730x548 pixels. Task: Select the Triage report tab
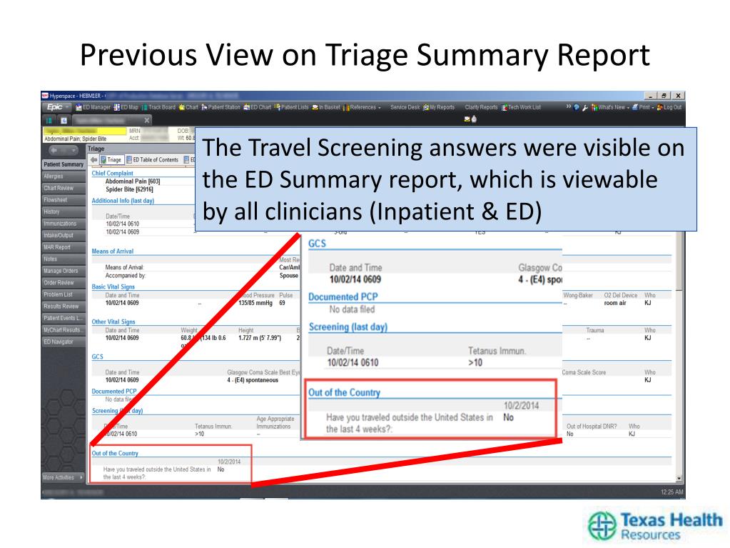(x=111, y=160)
